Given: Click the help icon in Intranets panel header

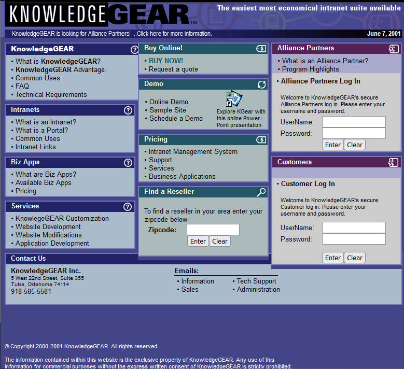Looking at the screenshot, I should [128, 110].
